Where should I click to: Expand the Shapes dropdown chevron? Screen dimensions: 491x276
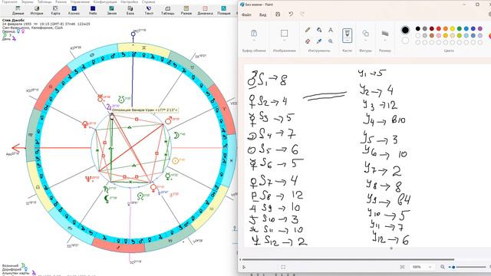tap(365, 41)
